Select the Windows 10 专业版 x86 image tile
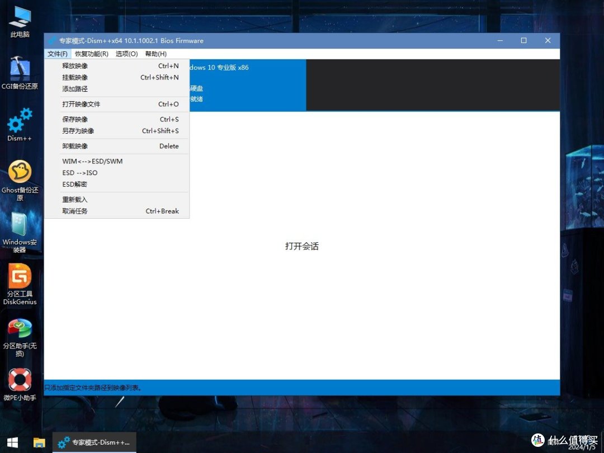This screenshot has height=453, width=604. [x=248, y=85]
